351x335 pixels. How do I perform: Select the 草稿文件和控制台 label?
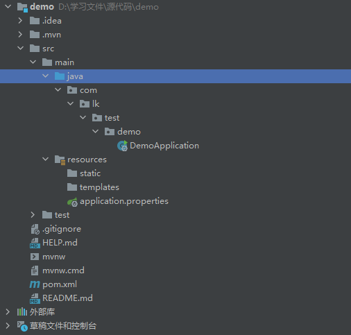(63, 326)
